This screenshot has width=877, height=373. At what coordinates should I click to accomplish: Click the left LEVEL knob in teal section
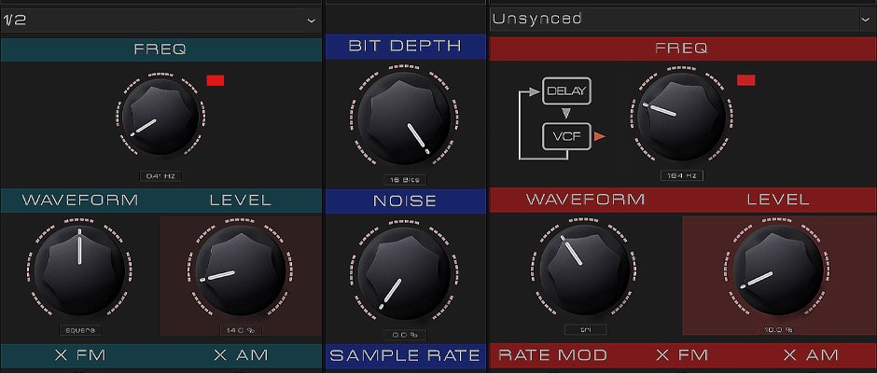pyautogui.click(x=240, y=272)
